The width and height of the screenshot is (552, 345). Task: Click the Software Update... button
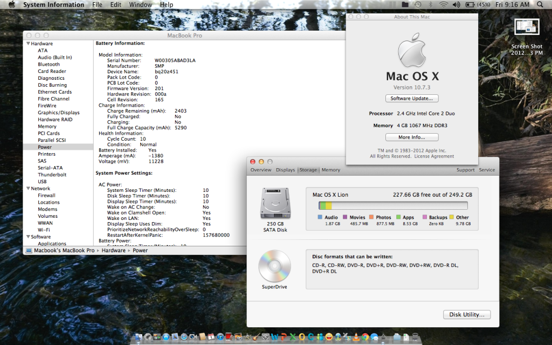coord(412,98)
